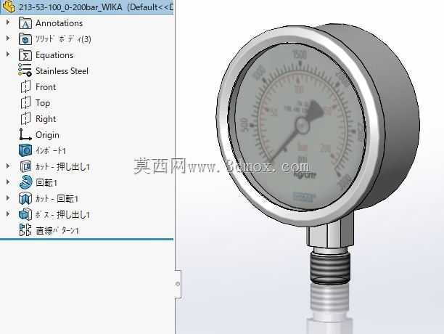444x334 pixels.
Task: Select the 回転1 label
Action: click(46, 183)
